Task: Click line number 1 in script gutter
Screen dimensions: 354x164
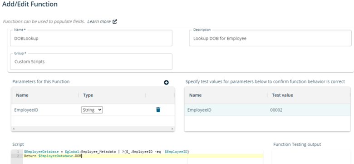Action: click(18, 152)
